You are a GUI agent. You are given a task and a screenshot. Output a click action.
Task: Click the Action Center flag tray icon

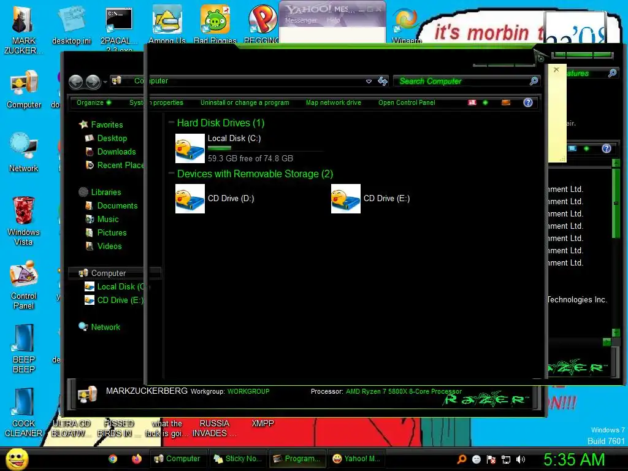tap(491, 459)
